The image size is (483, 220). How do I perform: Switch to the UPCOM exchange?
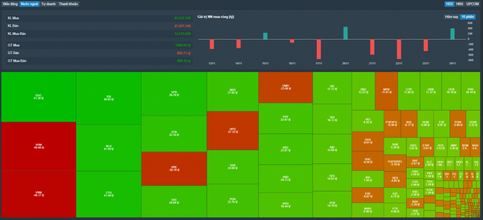[472, 4]
